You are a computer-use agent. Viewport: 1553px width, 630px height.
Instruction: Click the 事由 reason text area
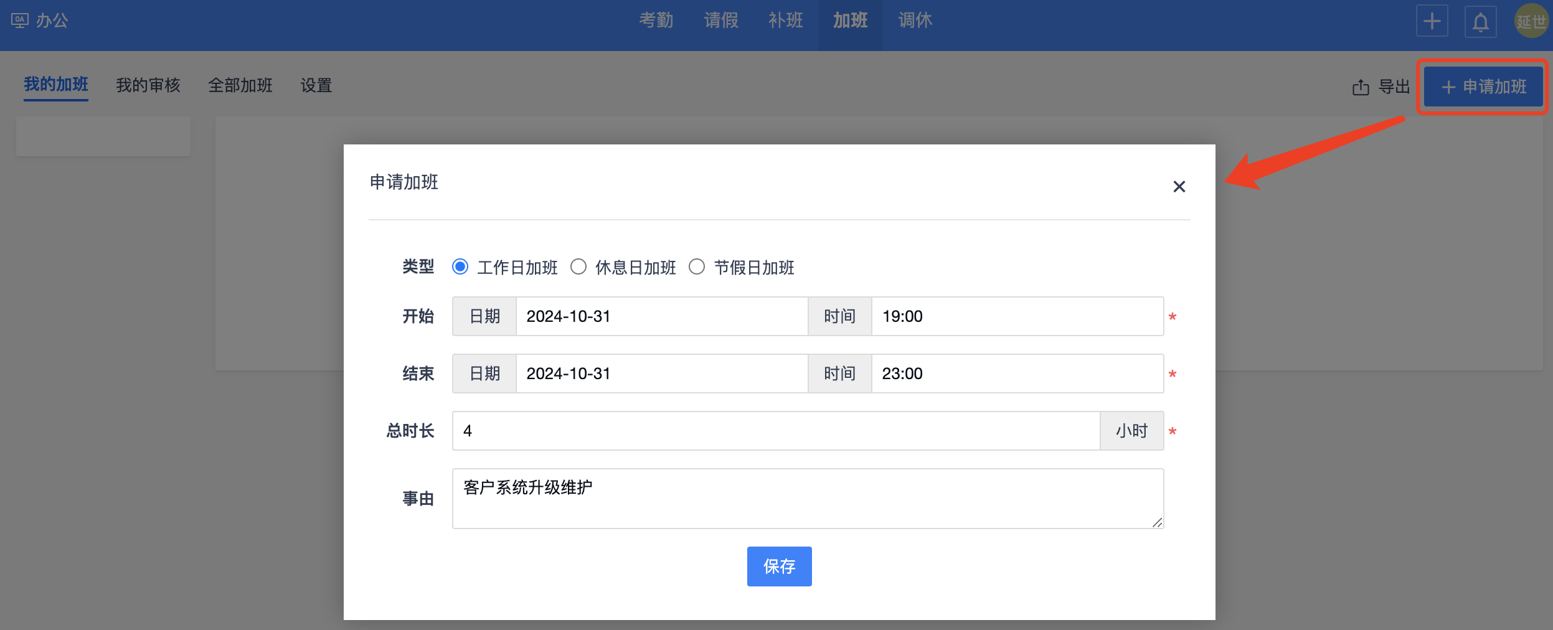[808, 499]
